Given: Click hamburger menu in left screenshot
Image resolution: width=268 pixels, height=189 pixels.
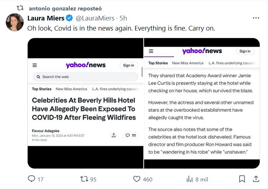Looking at the screenshot, I should pyautogui.click(x=35, y=65).
